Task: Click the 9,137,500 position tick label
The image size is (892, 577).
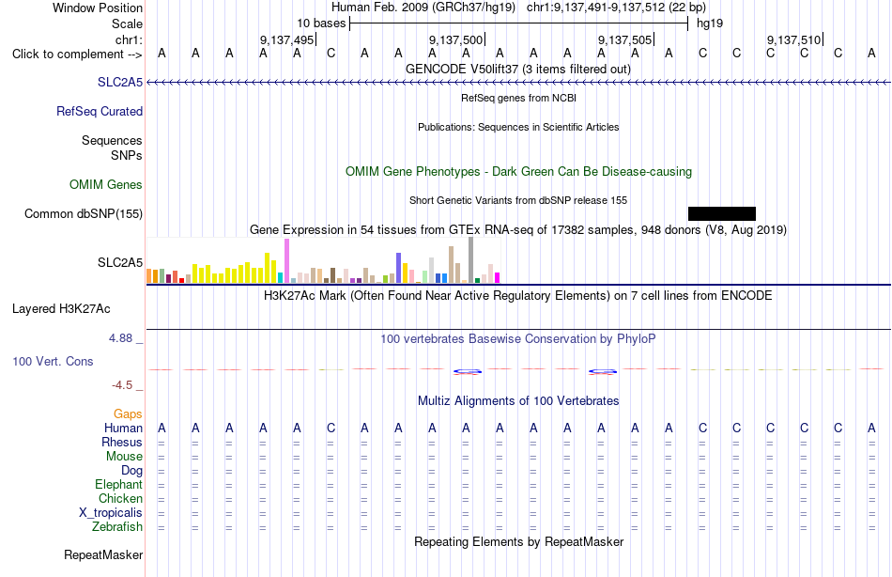Action: click(455, 39)
